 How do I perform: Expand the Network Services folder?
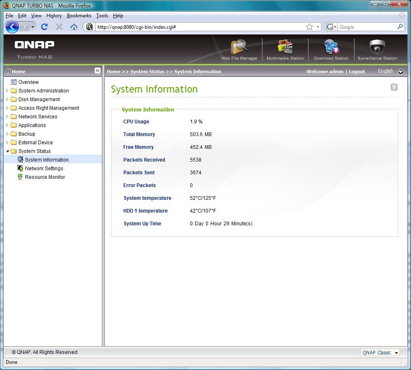pyautogui.click(x=7, y=116)
